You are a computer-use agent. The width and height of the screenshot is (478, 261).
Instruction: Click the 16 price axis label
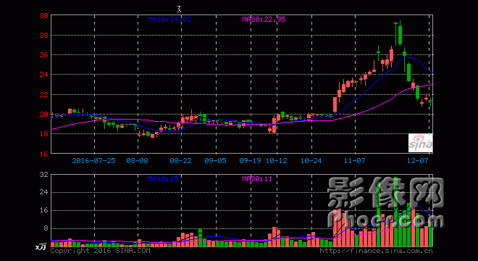tap(44, 154)
